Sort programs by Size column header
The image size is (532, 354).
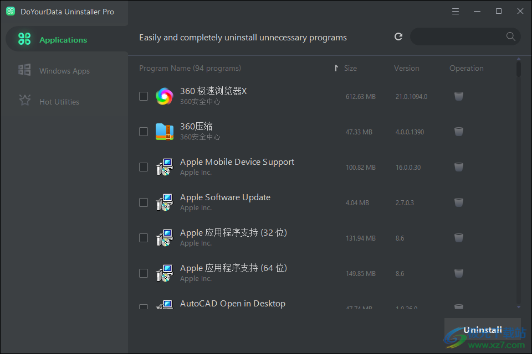(x=350, y=68)
